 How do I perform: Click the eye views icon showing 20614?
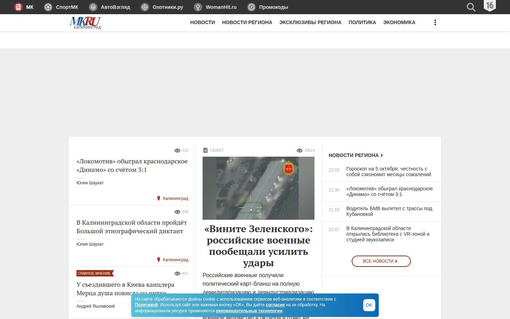click(x=300, y=151)
